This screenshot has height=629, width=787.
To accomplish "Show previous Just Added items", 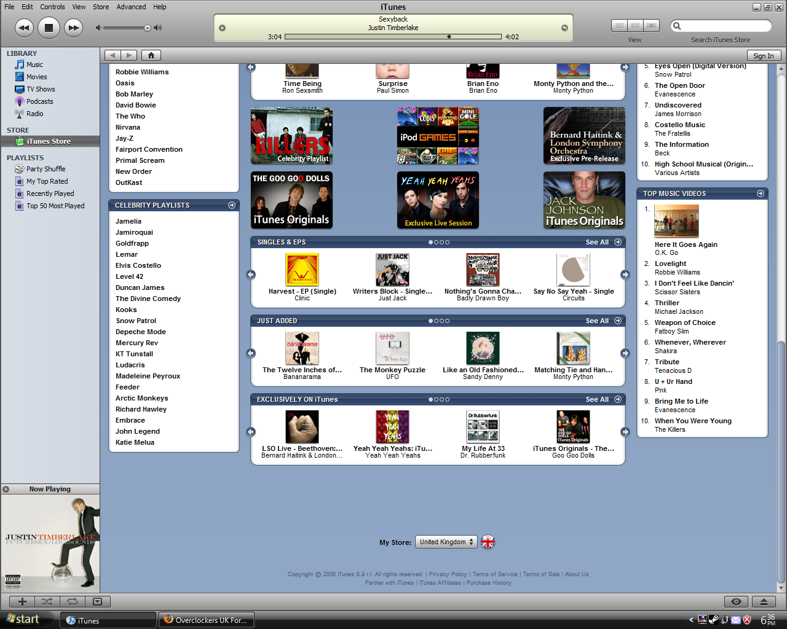I will [251, 353].
